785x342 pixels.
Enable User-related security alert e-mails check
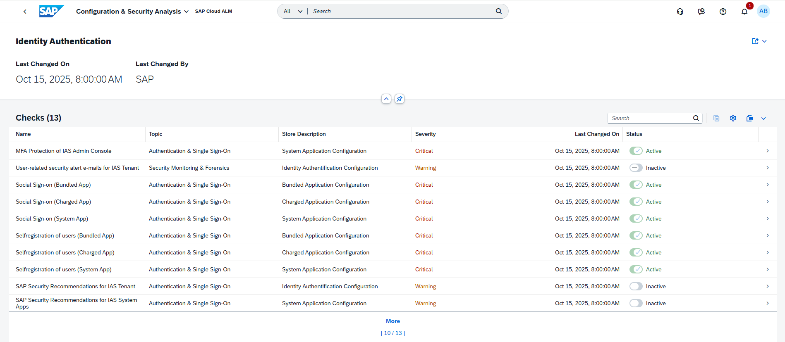[636, 168]
